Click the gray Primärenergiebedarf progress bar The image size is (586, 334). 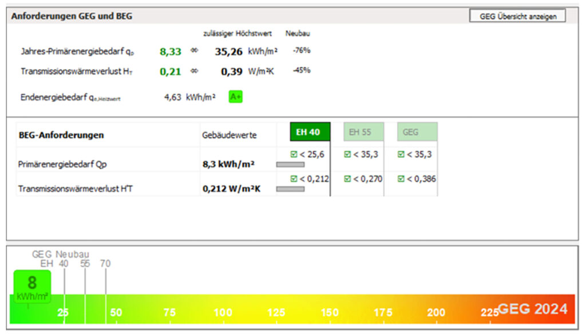pos(290,165)
